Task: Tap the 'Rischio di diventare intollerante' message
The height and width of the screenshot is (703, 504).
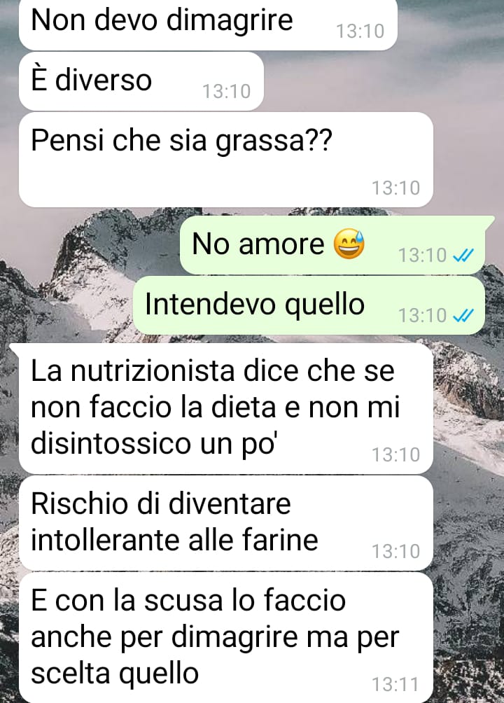Action: [226, 523]
